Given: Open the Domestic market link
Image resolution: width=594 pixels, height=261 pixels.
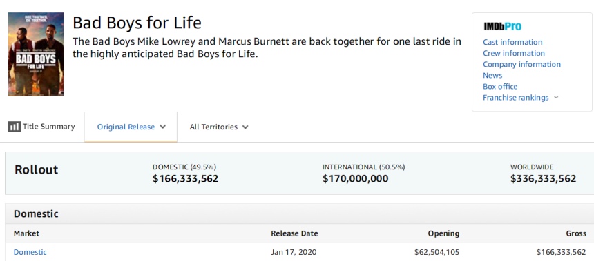Looking at the screenshot, I should point(30,252).
